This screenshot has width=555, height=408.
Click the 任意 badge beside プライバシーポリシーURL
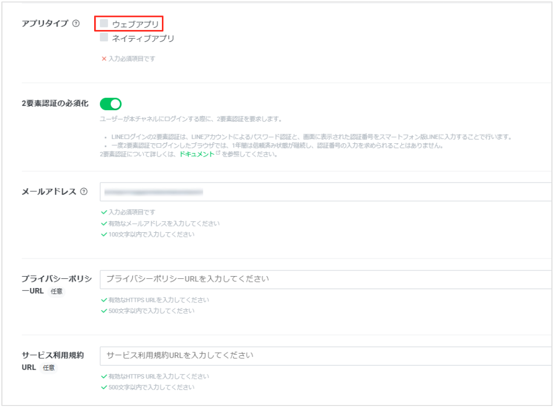pyautogui.click(x=56, y=292)
